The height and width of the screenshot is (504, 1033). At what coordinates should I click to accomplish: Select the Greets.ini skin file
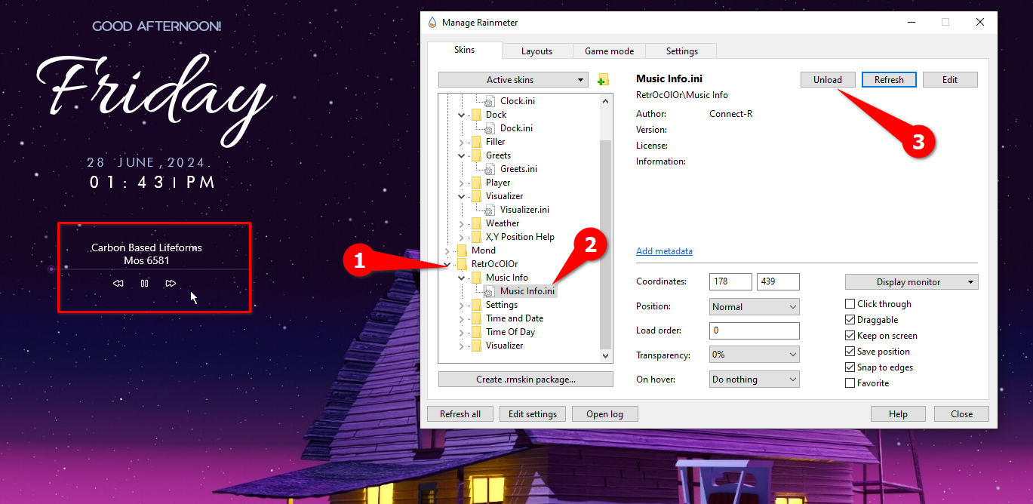click(x=518, y=168)
